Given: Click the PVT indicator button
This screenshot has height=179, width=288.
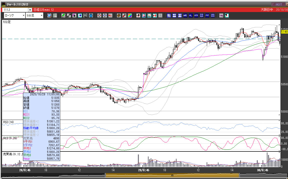Looking at the screenshot, I should [x=207, y=16].
